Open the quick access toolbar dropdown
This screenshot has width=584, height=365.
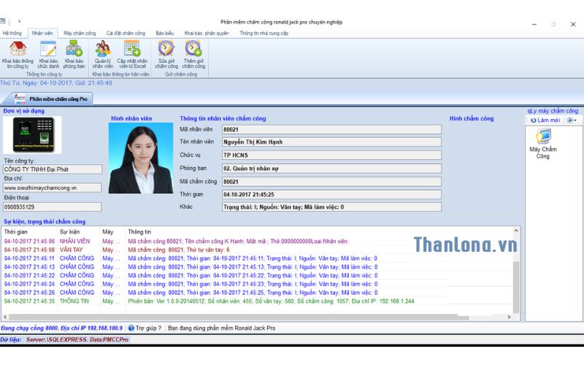[x=20, y=23]
